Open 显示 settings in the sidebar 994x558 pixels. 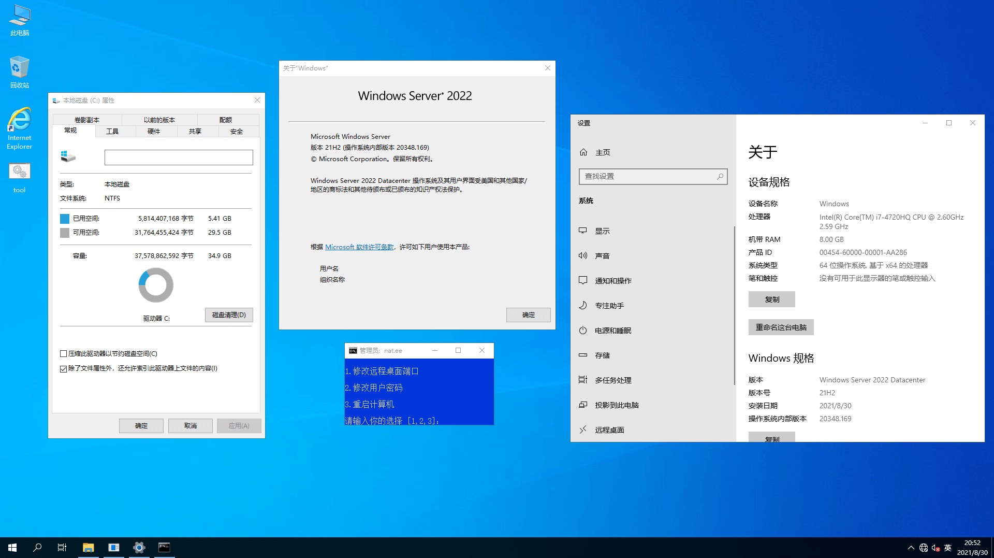pyautogui.click(x=602, y=231)
